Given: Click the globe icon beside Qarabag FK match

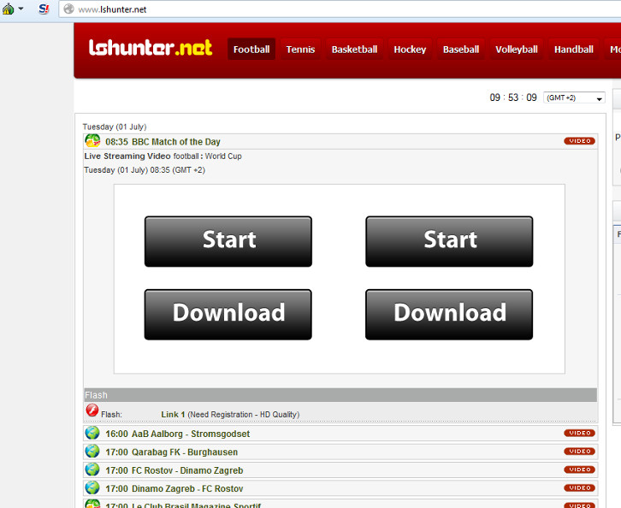Looking at the screenshot, I should pyautogui.click(x=92, y=452).
